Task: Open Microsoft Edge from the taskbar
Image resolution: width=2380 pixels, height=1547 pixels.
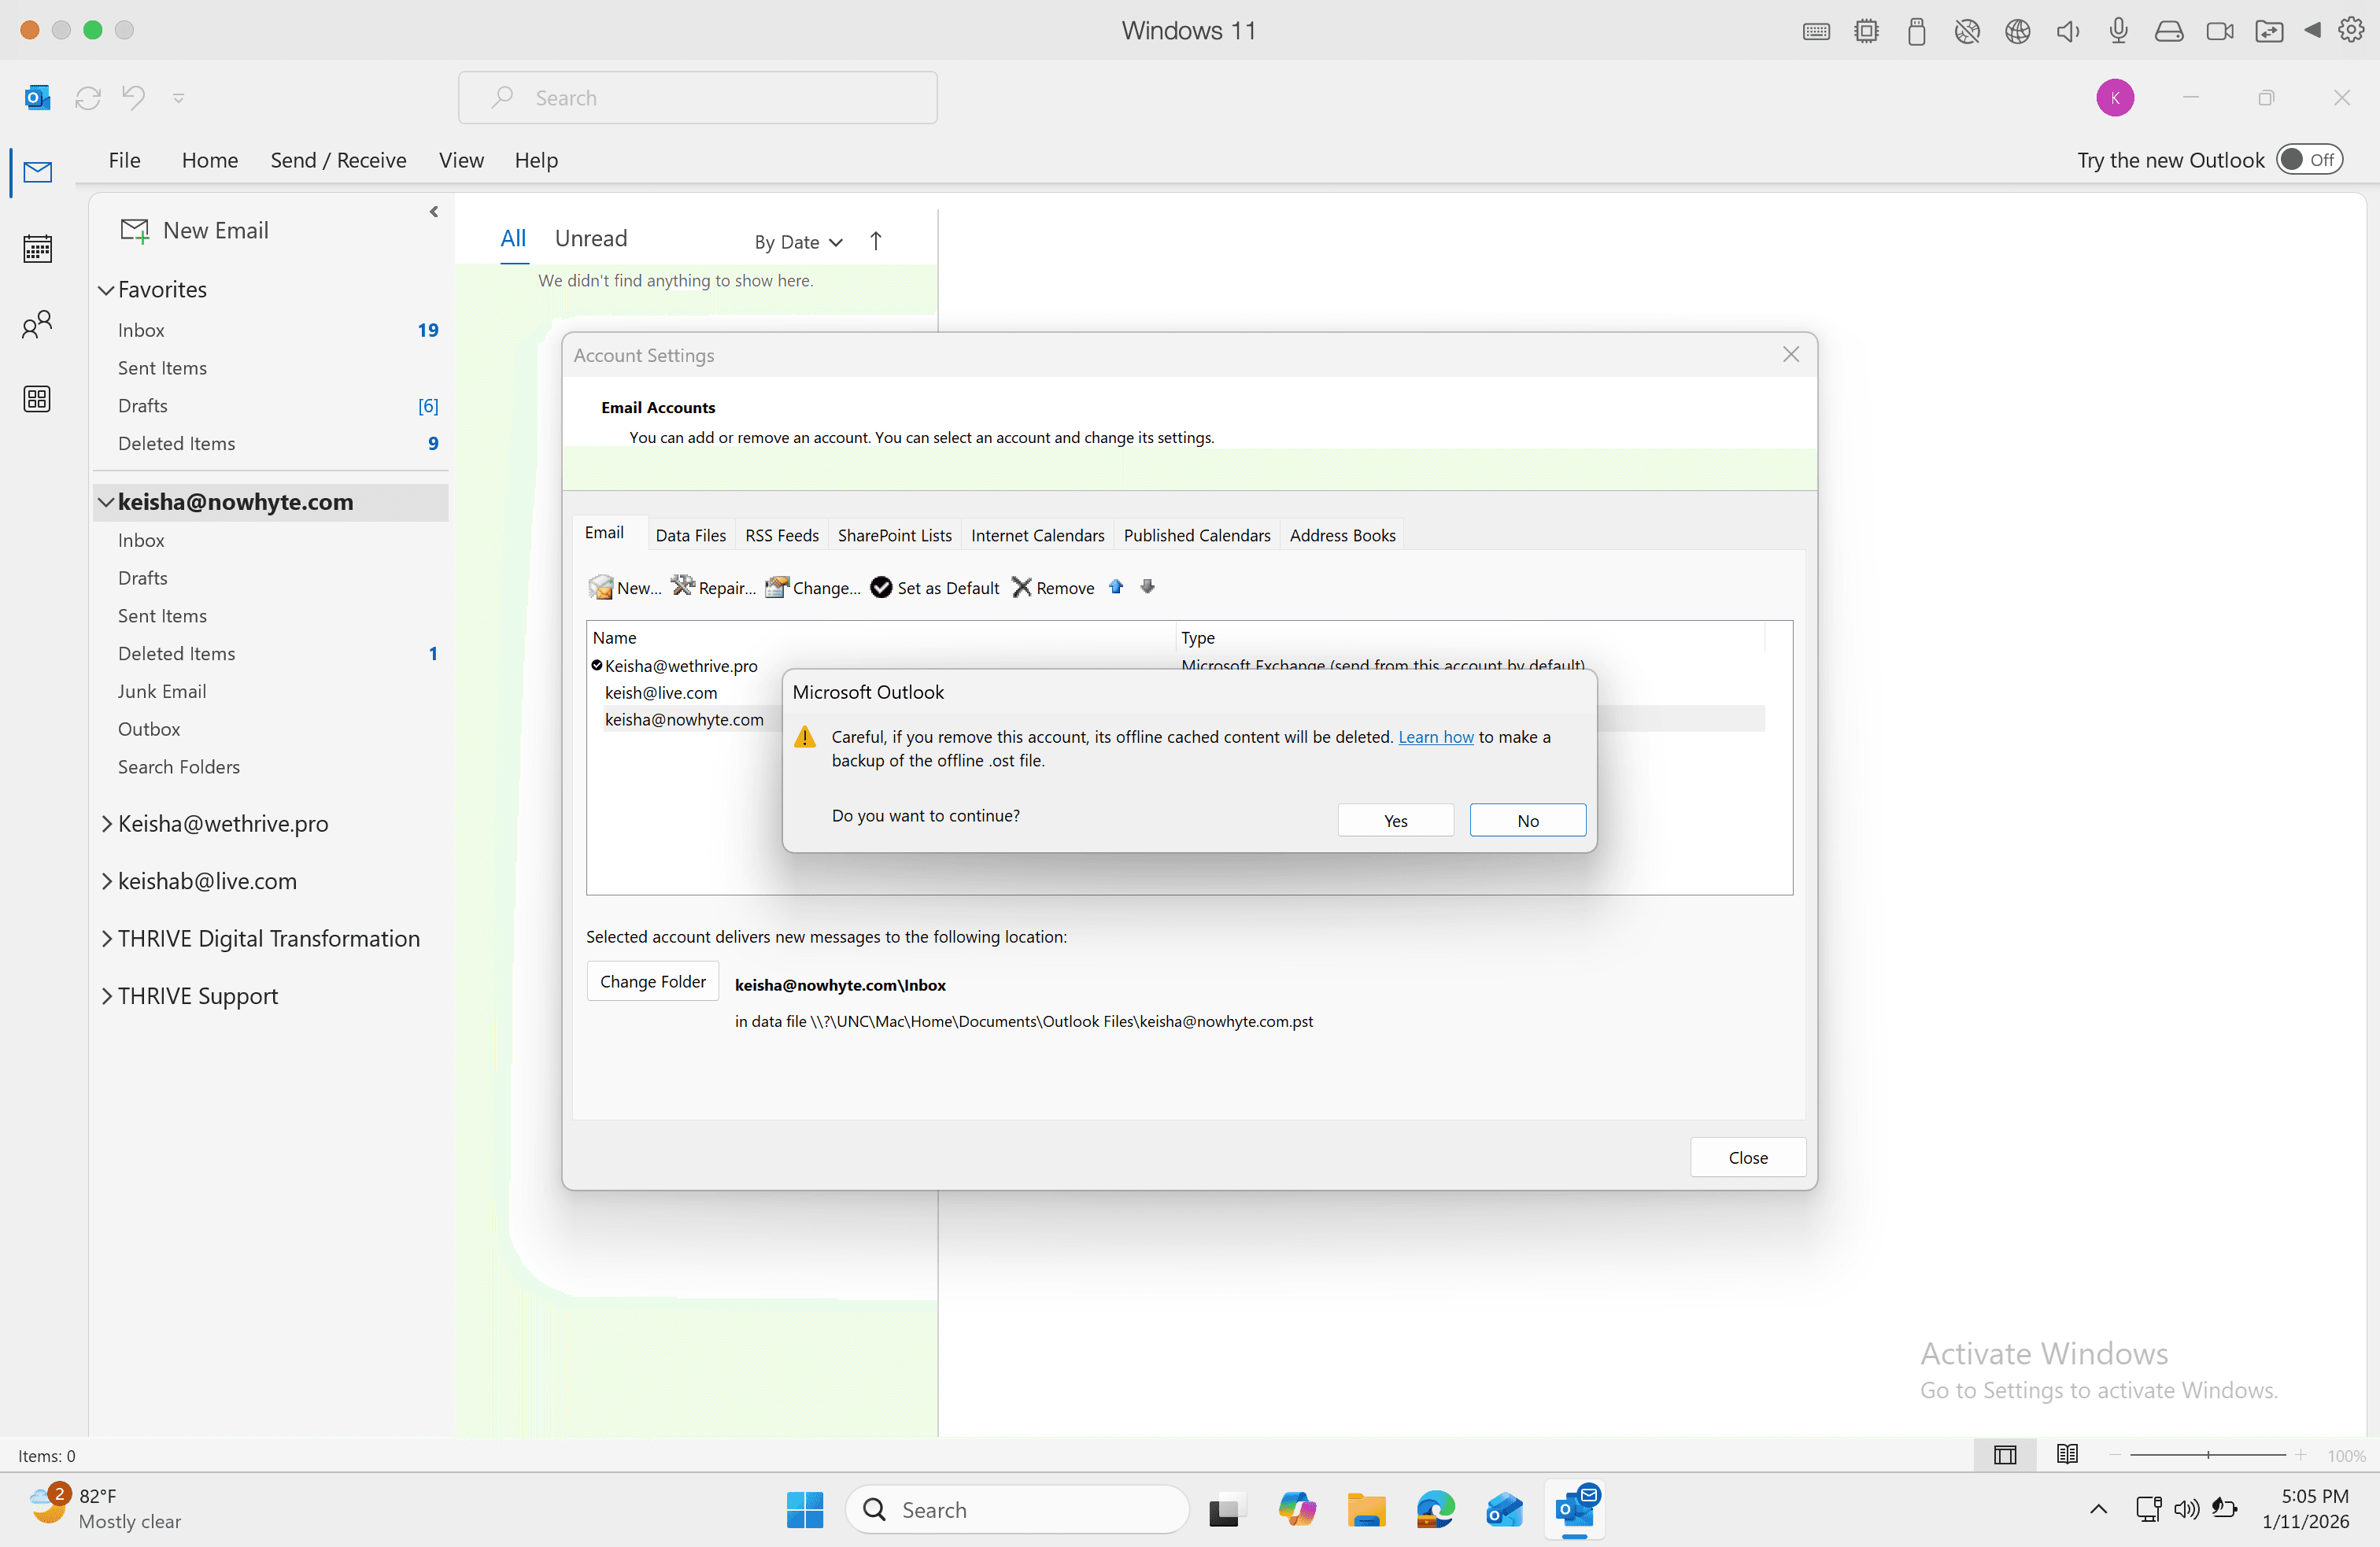Action: (1435, 1509)
